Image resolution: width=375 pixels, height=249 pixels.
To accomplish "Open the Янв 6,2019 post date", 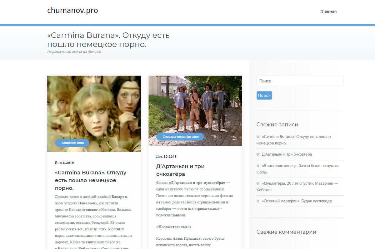I will click(x=64, y=163).
